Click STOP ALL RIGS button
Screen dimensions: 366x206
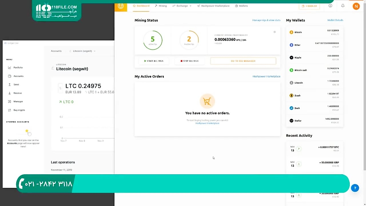coord(189,61)
